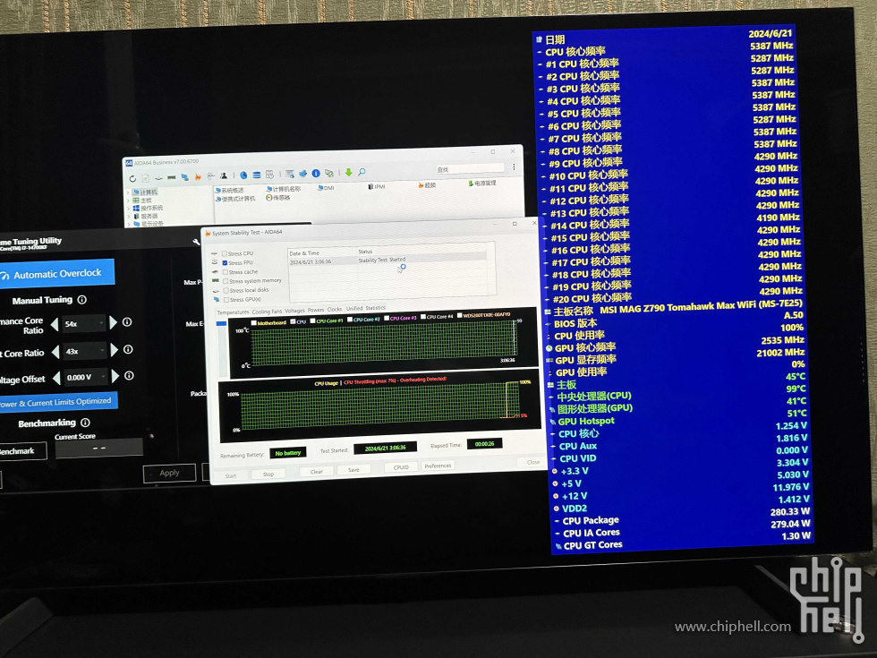Image resolution: width=877 pixels, height=658 pixels.
Task: Open CPUID from Stability Test window
Action: (401, 467)
